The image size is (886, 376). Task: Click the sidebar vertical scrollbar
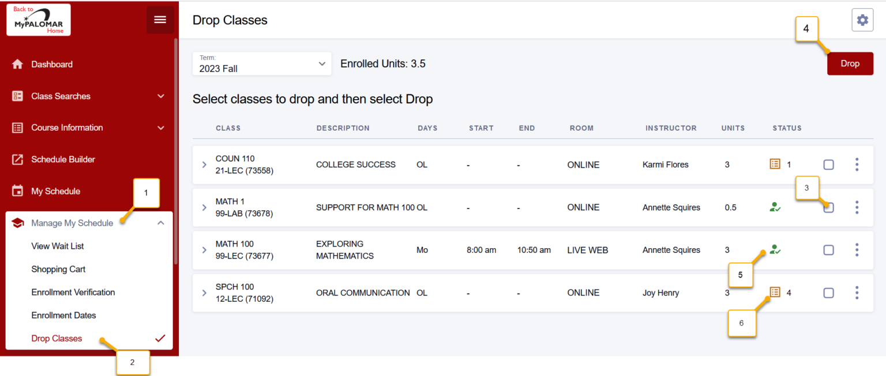(175, 150)
